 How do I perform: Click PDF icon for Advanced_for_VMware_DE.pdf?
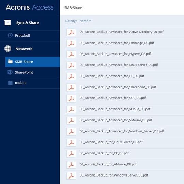click(x=71, y=121)
